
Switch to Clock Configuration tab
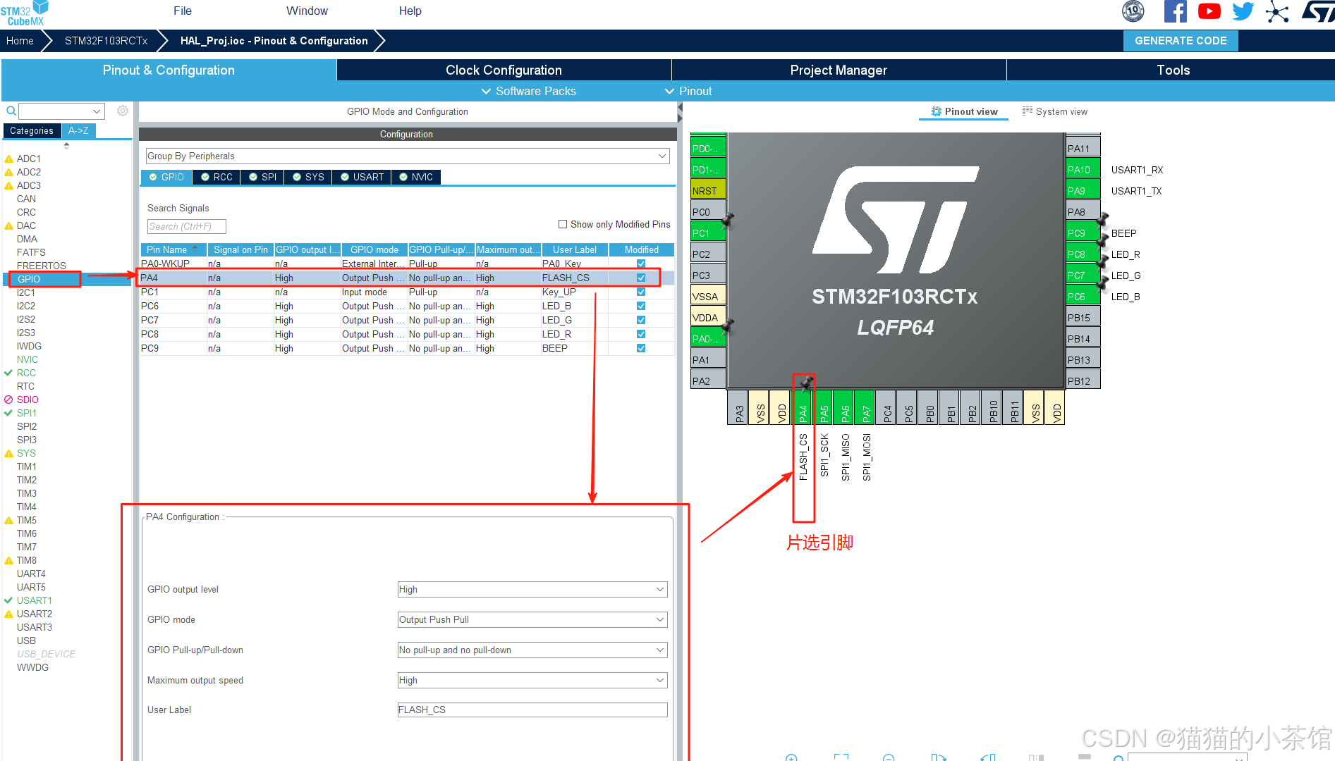click(x=504, y=70)
